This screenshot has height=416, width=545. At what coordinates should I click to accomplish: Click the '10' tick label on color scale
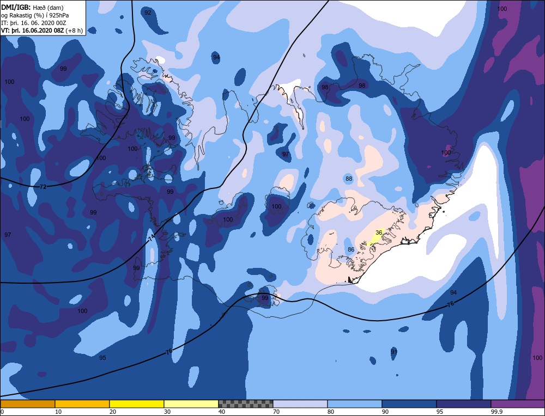58,412
